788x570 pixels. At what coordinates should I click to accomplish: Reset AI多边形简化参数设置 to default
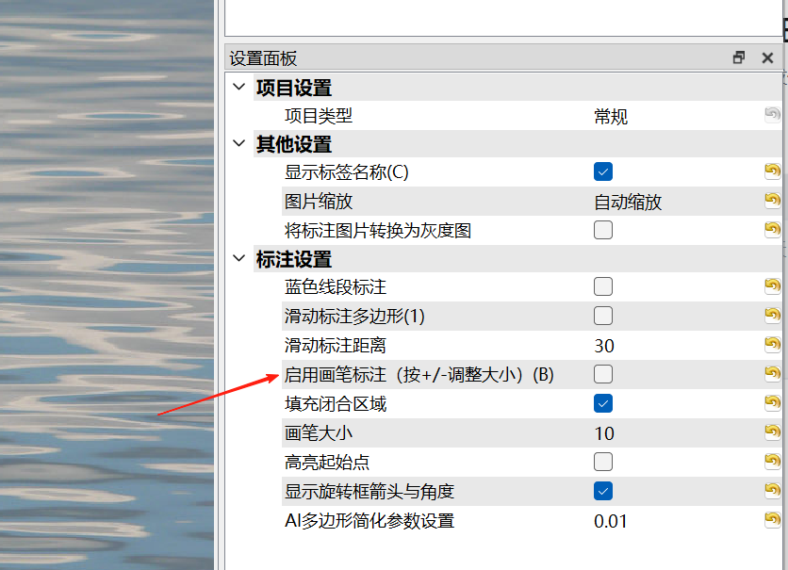pyautogui.click(x=772, y=520)
